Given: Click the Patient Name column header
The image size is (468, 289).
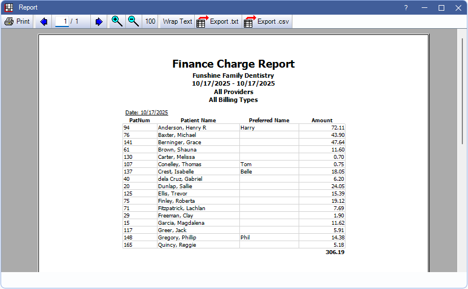Looking at the screenshot, I should [x=198, y=120].
